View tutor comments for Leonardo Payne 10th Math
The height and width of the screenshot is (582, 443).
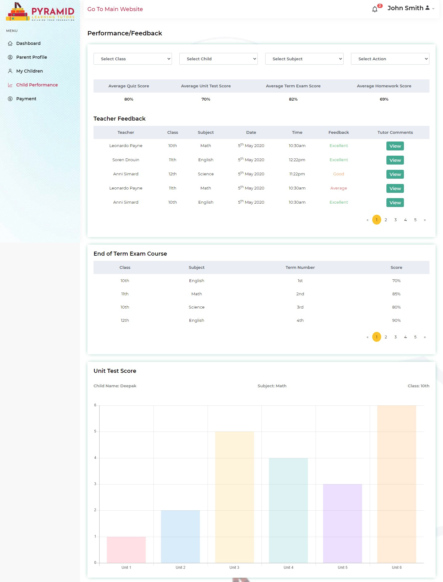[395, 146]
